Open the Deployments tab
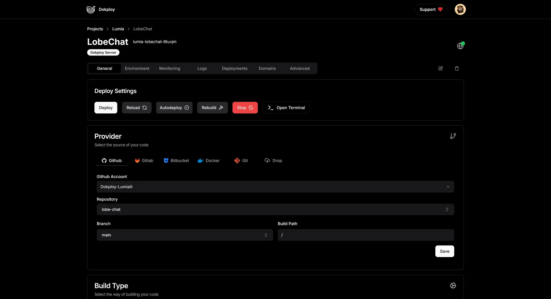Screen dimensions: 551x299 (x=235, y=69)
